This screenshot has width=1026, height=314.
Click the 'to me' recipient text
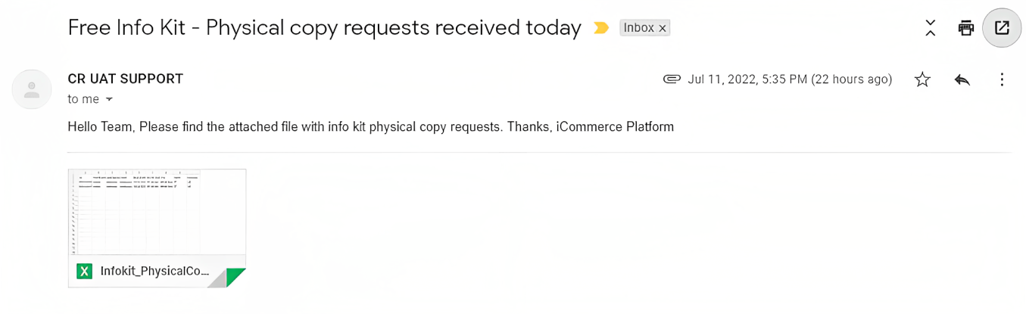coord(83,99)
